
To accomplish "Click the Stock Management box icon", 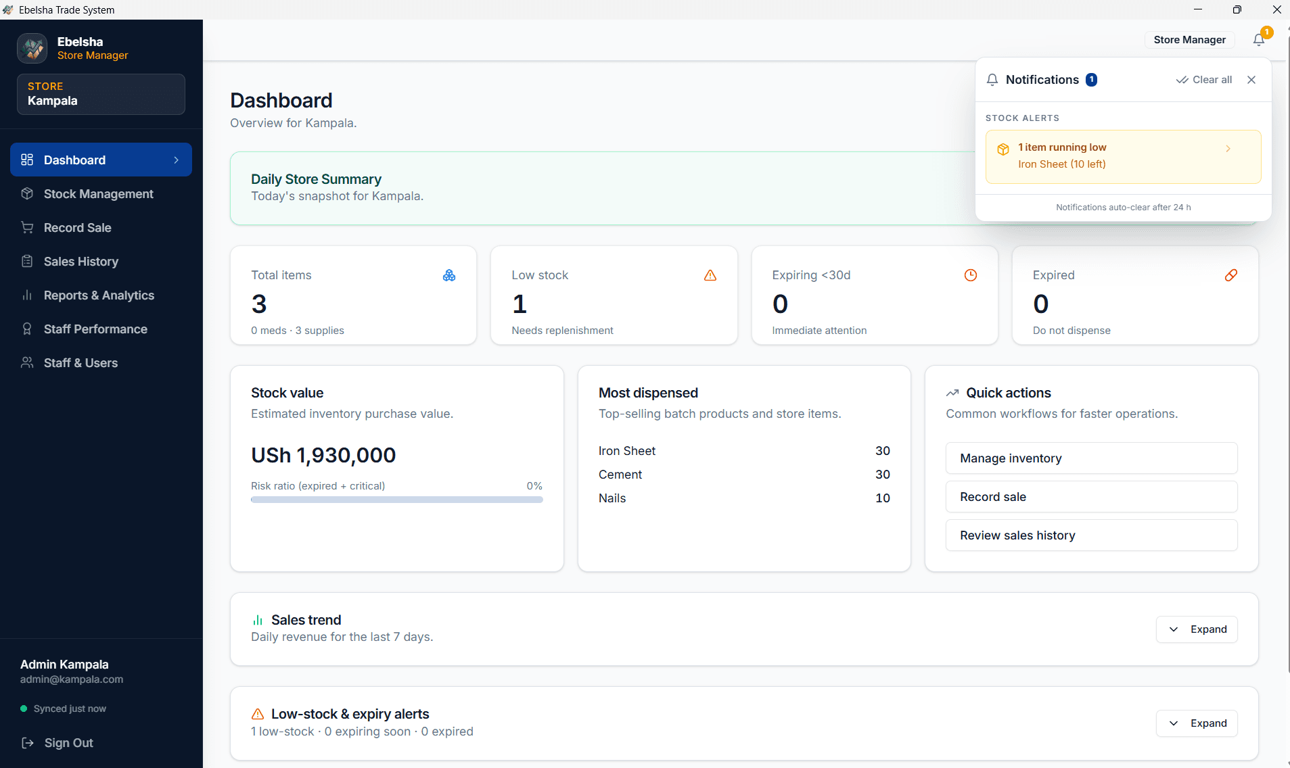I will [x=27, y=193].
